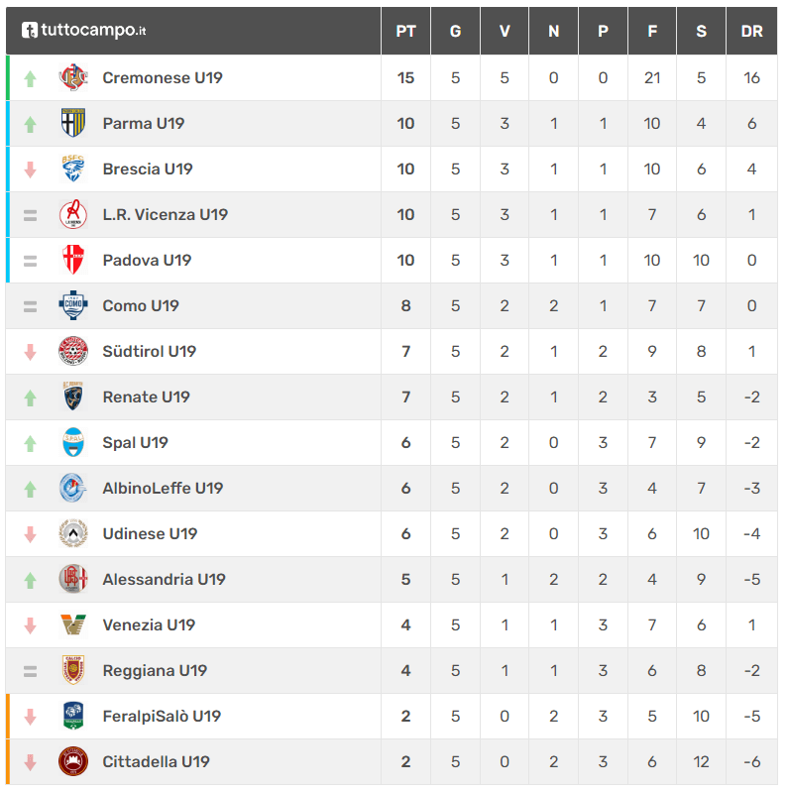788x791 pixels.
Task: Click the Cremonese U19 team crest
Action: 73,77
